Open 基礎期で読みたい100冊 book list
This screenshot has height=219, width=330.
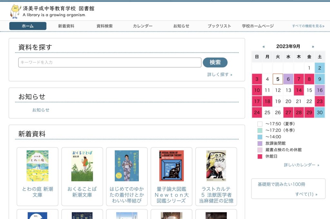point(281,184)
